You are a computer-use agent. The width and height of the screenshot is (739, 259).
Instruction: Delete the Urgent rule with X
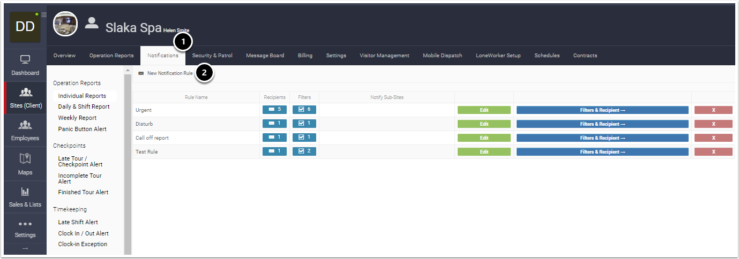[x=713, y=110]
